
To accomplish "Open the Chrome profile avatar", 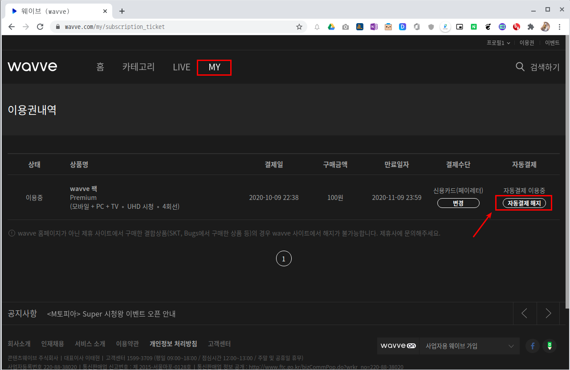I will point(545,27).
